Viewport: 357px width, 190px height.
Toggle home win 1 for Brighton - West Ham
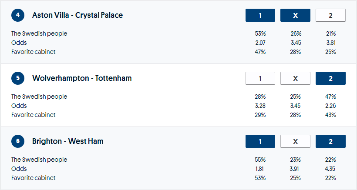[260, 141]
